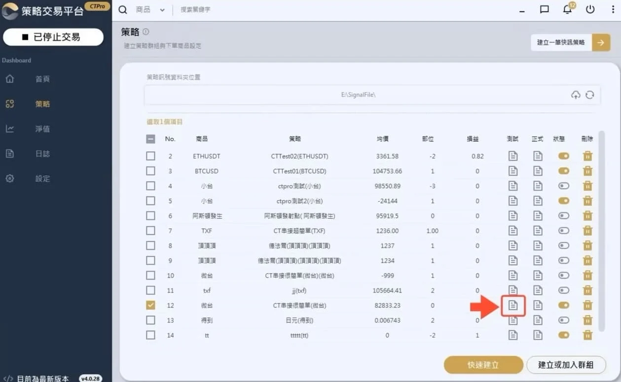Click the notification bell icon
Image resolution: width=621 pixels, height=382 pixels.
pyautogui.click(x=567, y=9)
